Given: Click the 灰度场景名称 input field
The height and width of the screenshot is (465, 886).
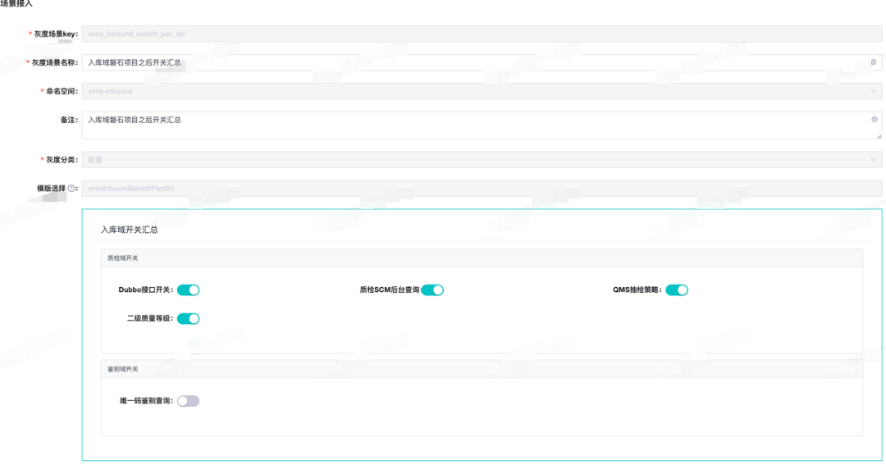Looking at the screenshot, I should pyautogui.click(x=482, y=62).
